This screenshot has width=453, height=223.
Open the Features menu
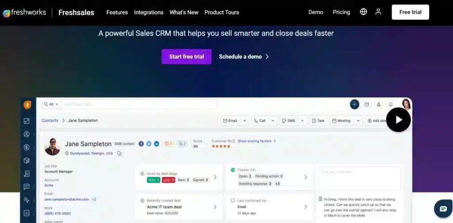(x=117, y=12)
